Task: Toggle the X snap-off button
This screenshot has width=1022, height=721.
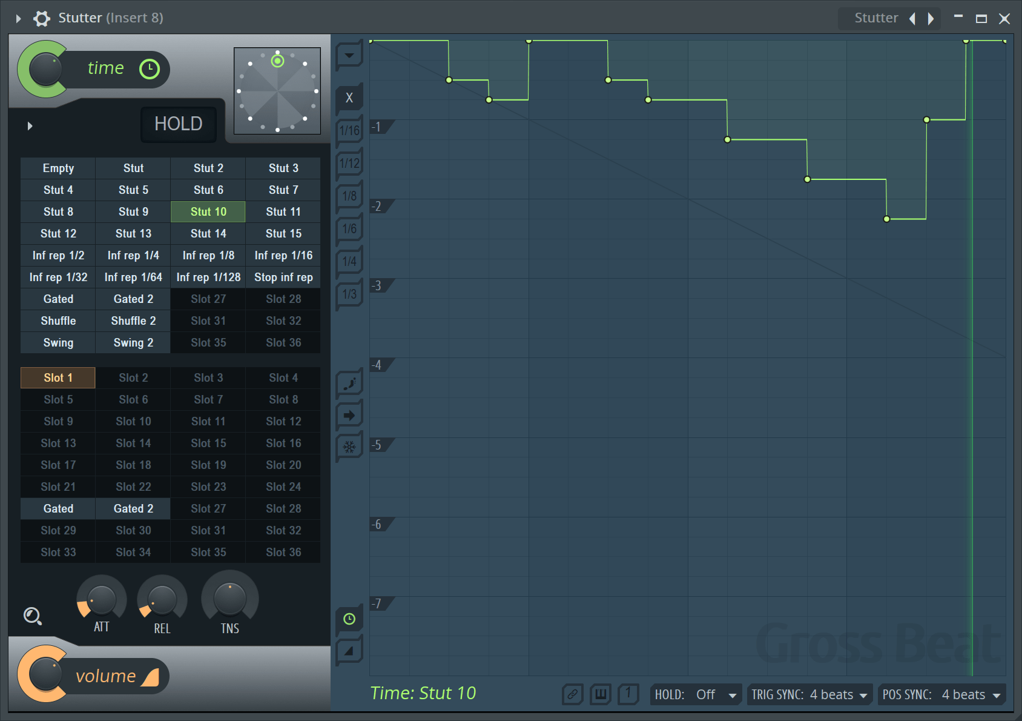Action: pyautogui.click(x=349, y=98)
